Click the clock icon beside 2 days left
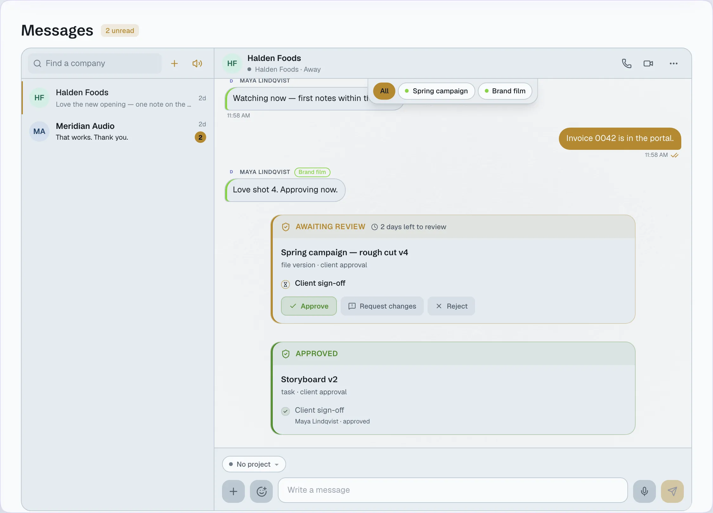 coord(375,227)
